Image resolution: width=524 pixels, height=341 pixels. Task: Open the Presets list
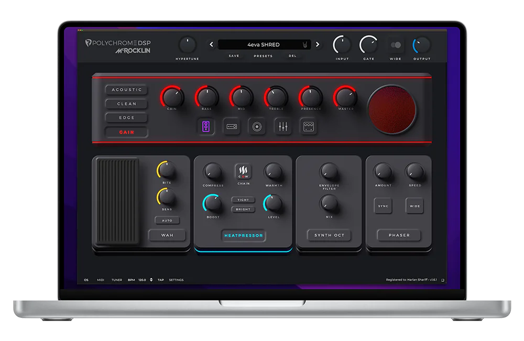(263, 56)
